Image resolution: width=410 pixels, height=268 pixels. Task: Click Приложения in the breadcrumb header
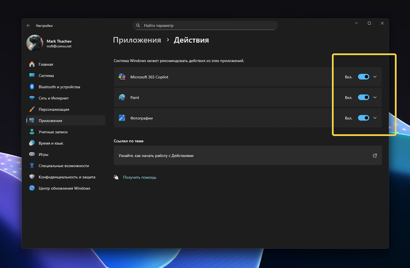tap(137, 40)
